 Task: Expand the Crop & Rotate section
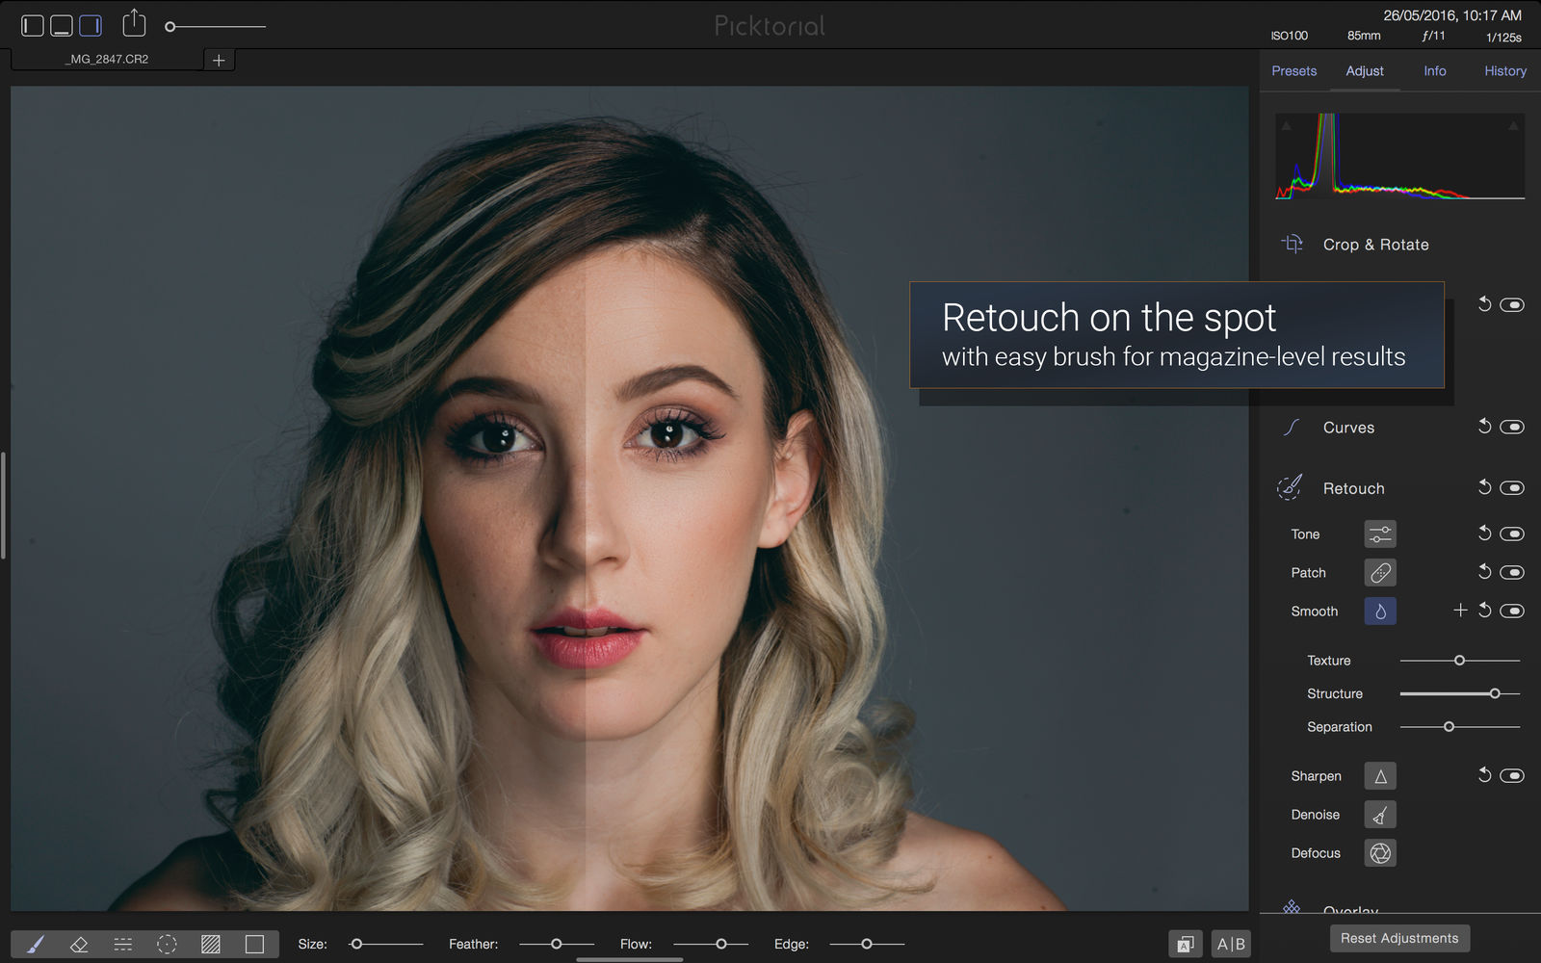coord(1375,245)
